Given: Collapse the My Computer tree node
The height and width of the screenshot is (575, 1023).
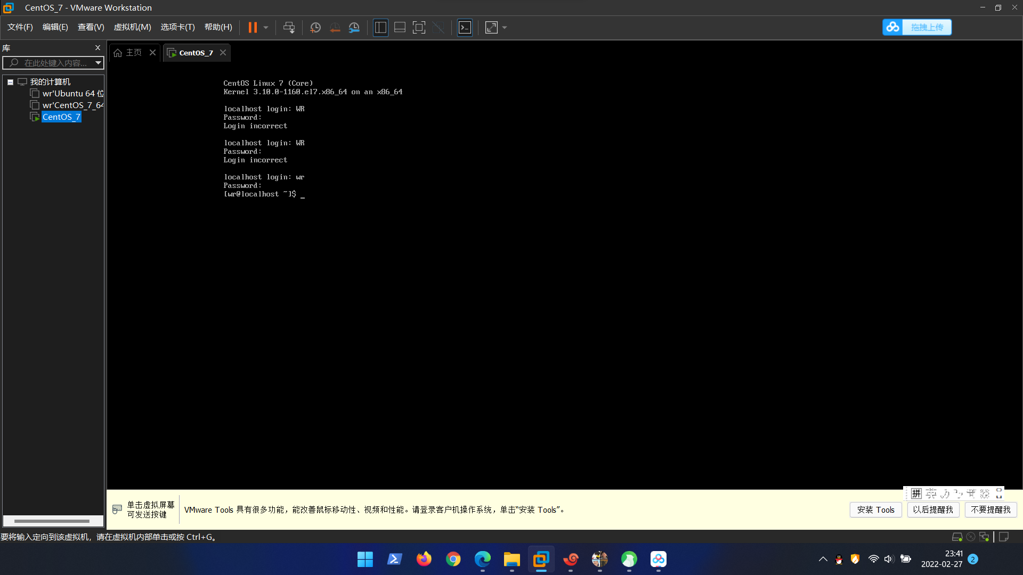Looking at the screenshot, I should tap(10, 82).
